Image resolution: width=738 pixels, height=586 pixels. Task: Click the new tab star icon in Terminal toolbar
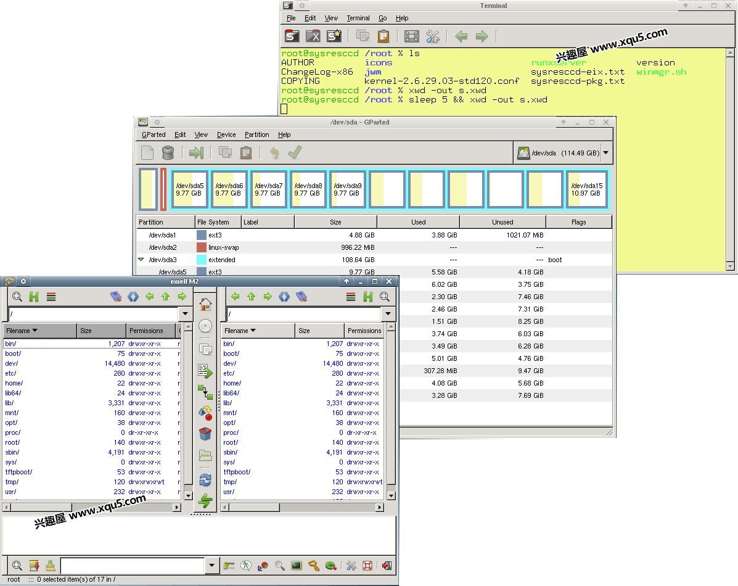334,36
